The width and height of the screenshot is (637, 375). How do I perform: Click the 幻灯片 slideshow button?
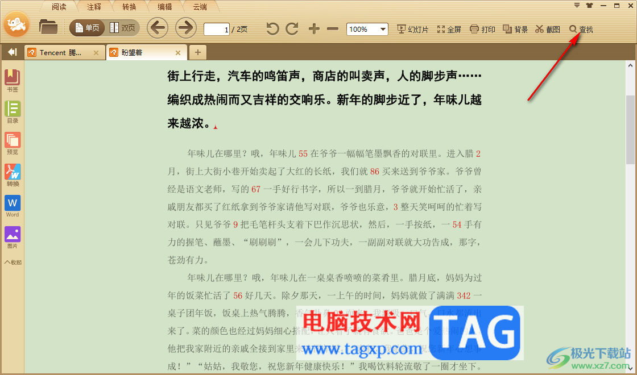[x=413, y=29]
